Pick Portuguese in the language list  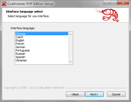[42, 50]
